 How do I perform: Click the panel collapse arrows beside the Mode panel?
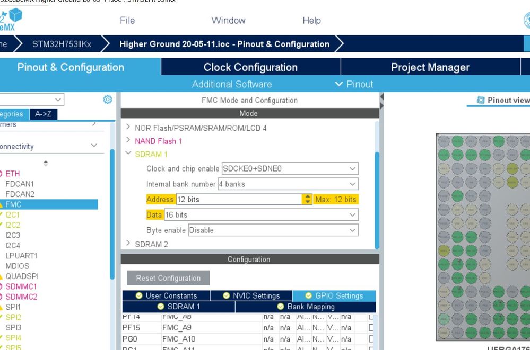(x=381, y=101)
